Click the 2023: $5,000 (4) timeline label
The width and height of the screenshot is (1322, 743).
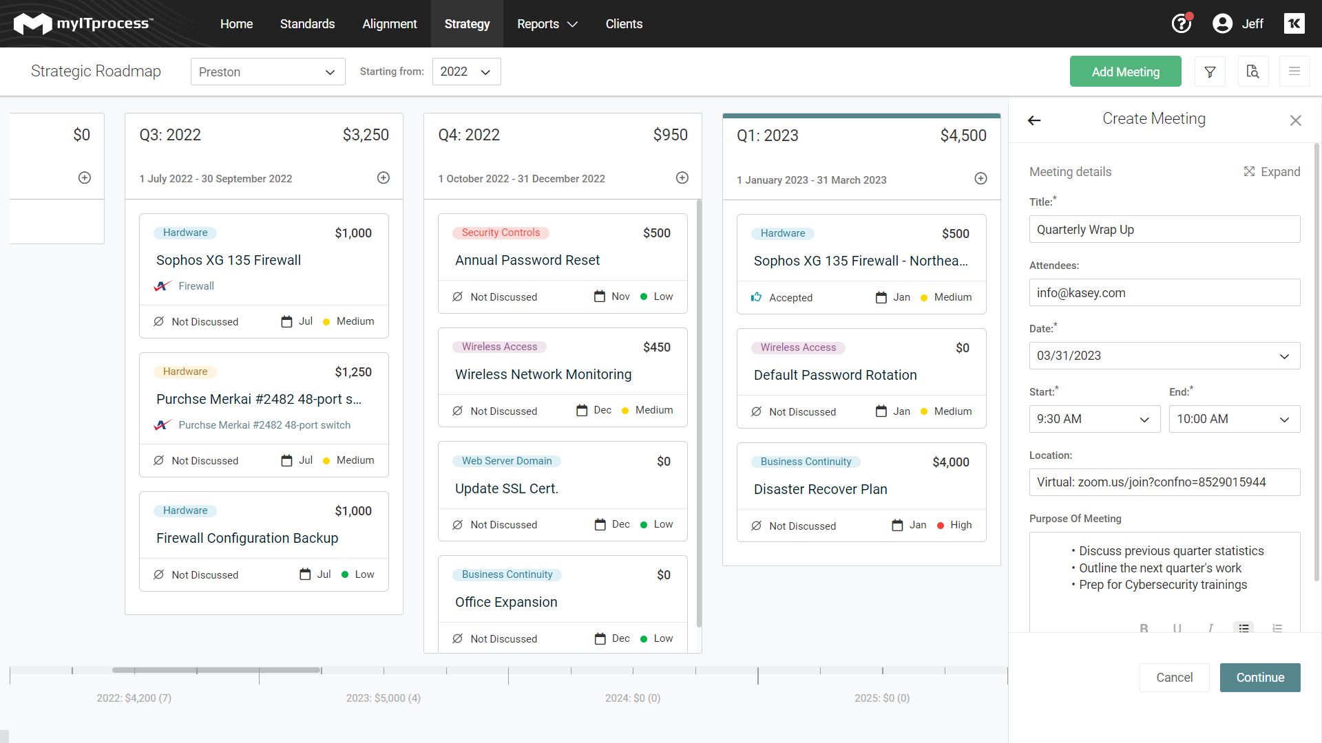tap(384, 698)
